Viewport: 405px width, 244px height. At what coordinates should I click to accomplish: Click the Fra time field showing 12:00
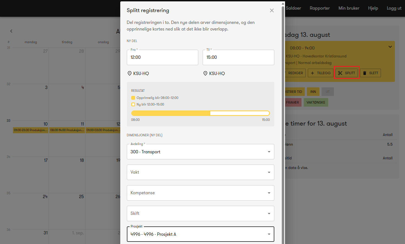click(163, 57)
